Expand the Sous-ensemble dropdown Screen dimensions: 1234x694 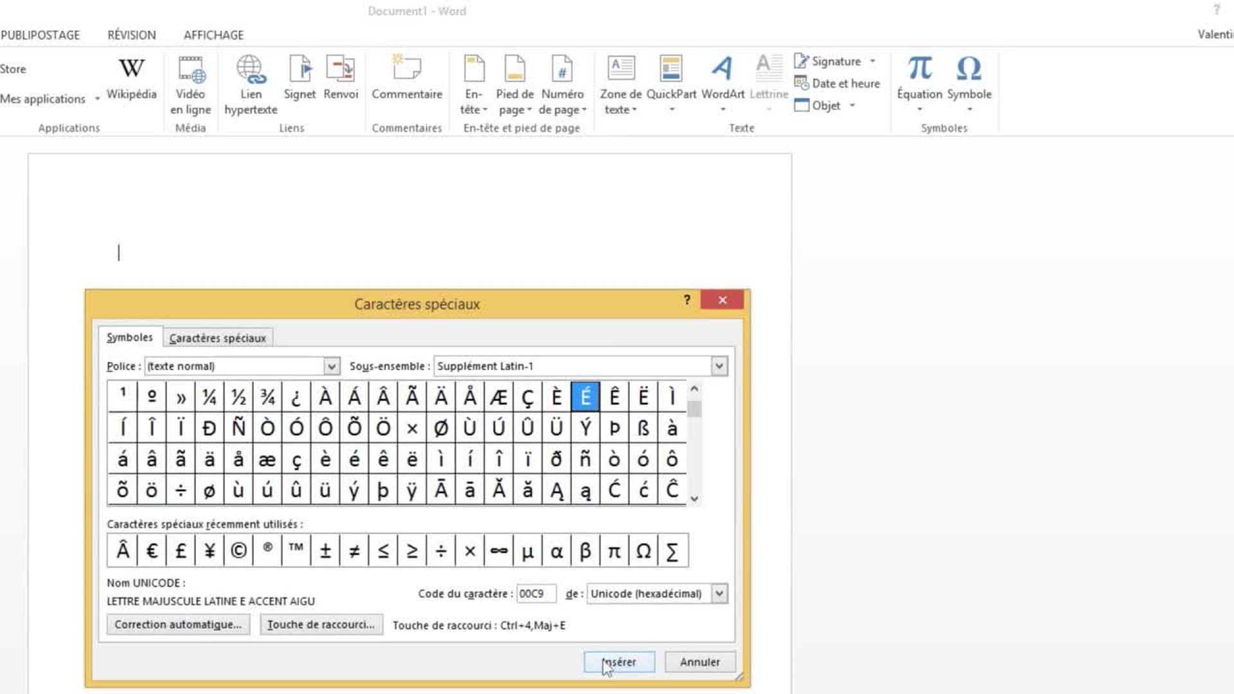tap(719, 365)
